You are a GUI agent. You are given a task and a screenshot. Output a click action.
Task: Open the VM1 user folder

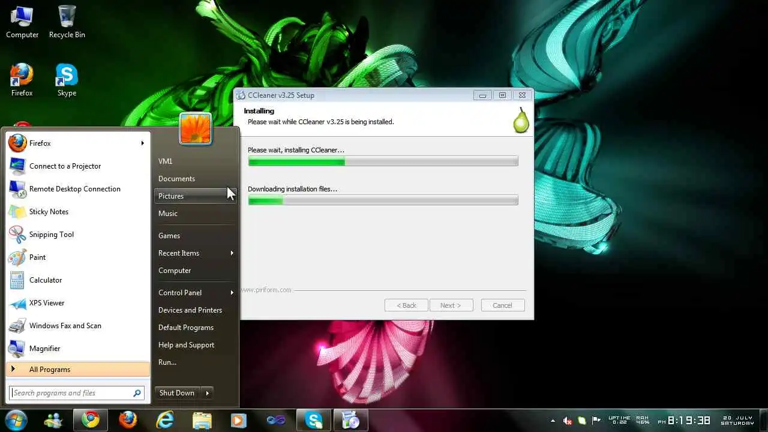click(195, 161)
